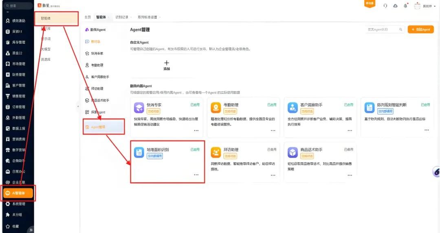The height and width of the screenshot is (233, 440).
Task: Open more options on 快消专家 card
Action: [x=196, y=130]
